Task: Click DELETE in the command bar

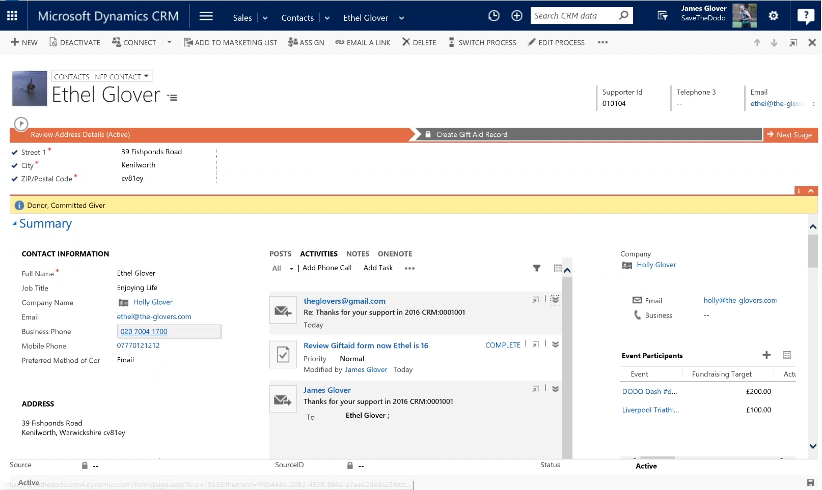Action: coord(419,42)
